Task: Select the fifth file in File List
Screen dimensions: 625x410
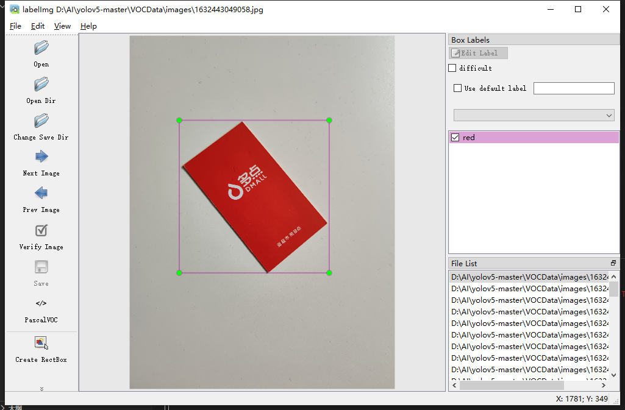Action: 529,323
